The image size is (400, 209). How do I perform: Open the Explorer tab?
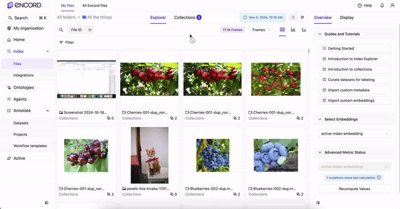(x=158, y=17)
